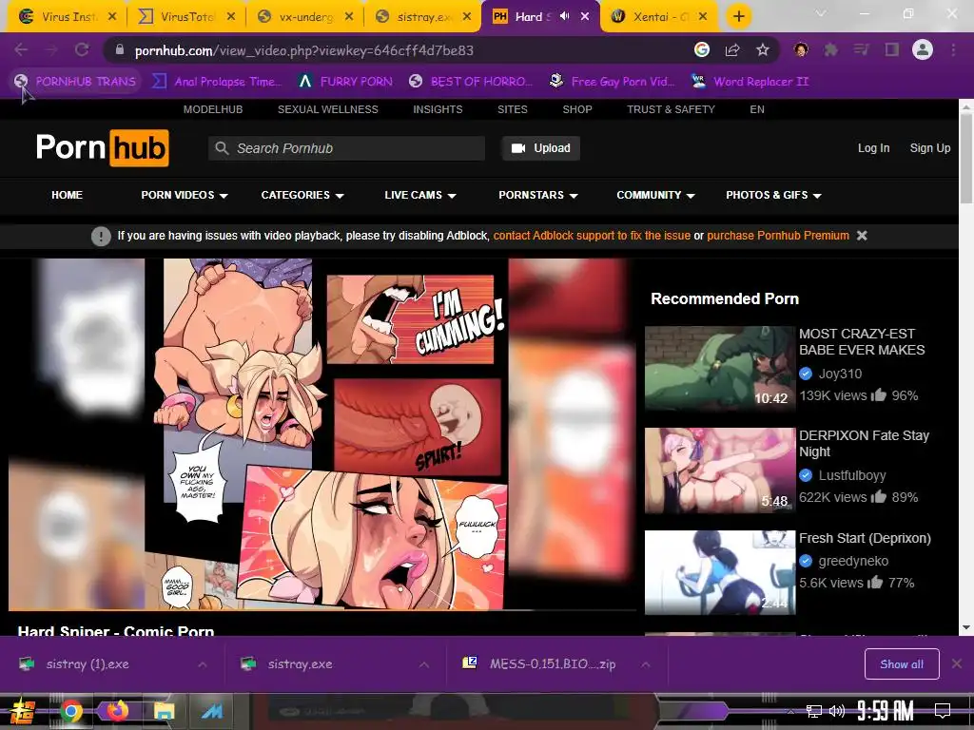Open the sistray.exe downloaded file
The image size is (974, 730).
300,664
